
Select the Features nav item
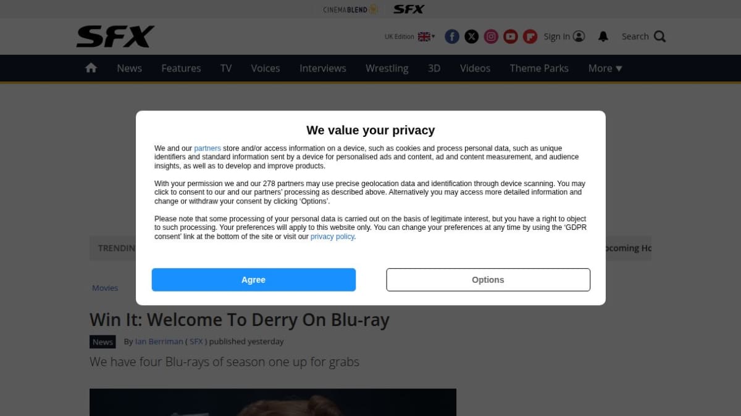pyautogui.click(x=181, y=68)
